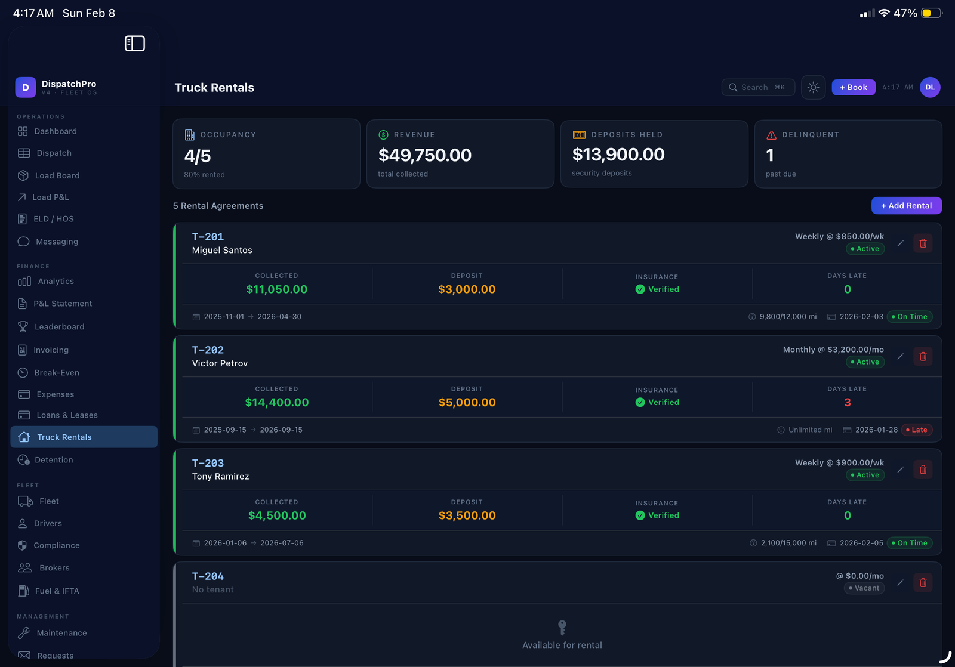Delete the T-203 rental agreement
This screenshot has width=955, height=667.
tap(923, 470)
